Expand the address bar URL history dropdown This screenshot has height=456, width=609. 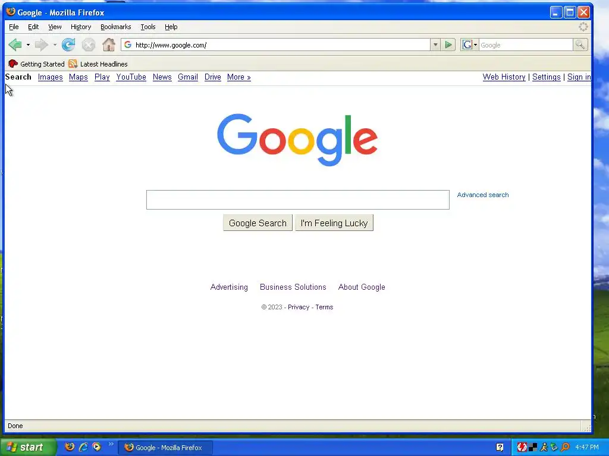pyautogui.click(x=435, y=45)
